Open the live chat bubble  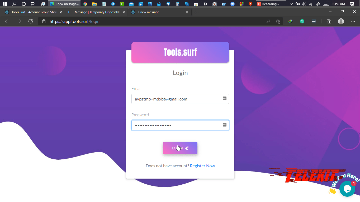coord(347,189)
